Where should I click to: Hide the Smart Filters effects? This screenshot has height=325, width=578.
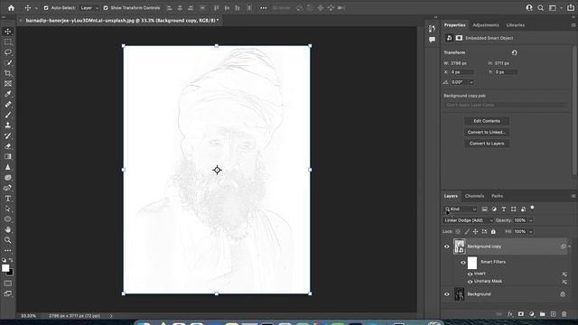[463, 263]
